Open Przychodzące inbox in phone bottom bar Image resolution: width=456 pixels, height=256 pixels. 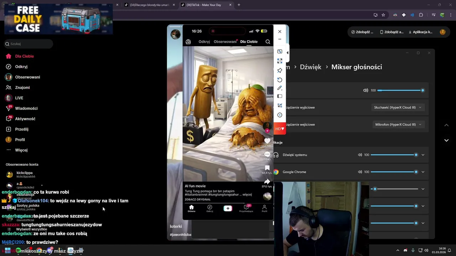coord(246,208)
